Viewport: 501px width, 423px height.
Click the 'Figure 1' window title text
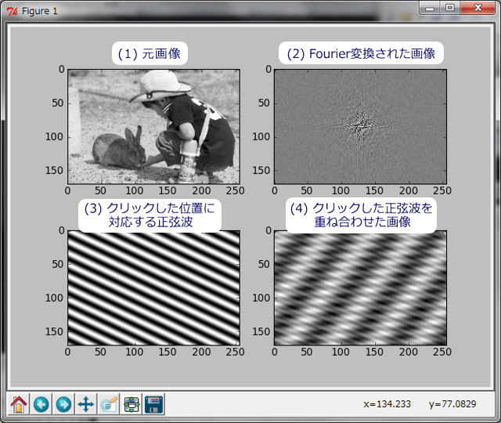40,11
